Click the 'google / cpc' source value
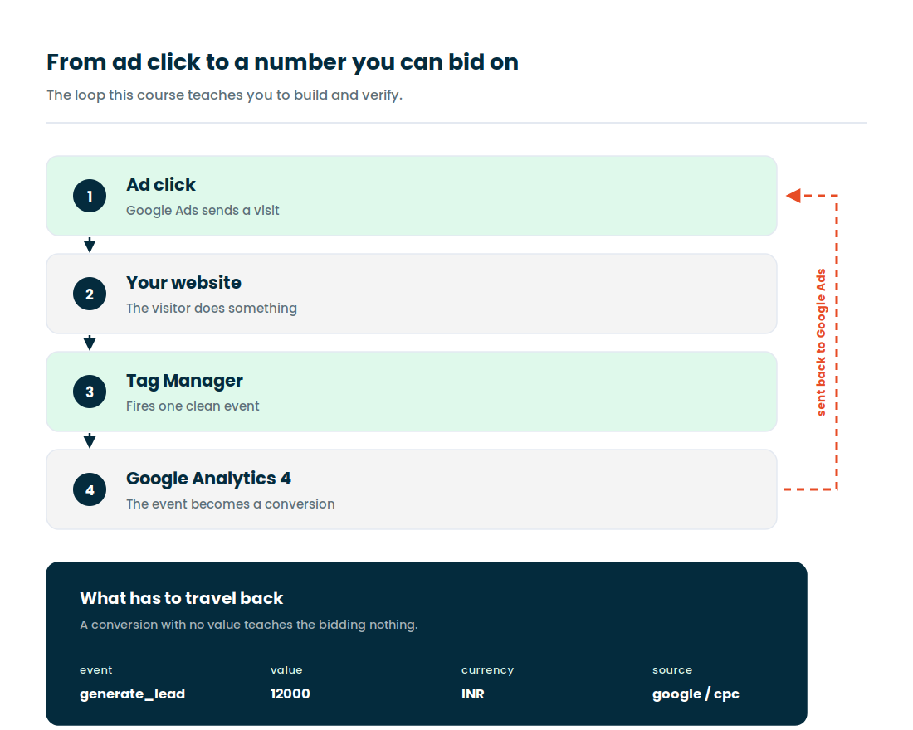This screenshot has width=913, height=730. pos(696,693)
